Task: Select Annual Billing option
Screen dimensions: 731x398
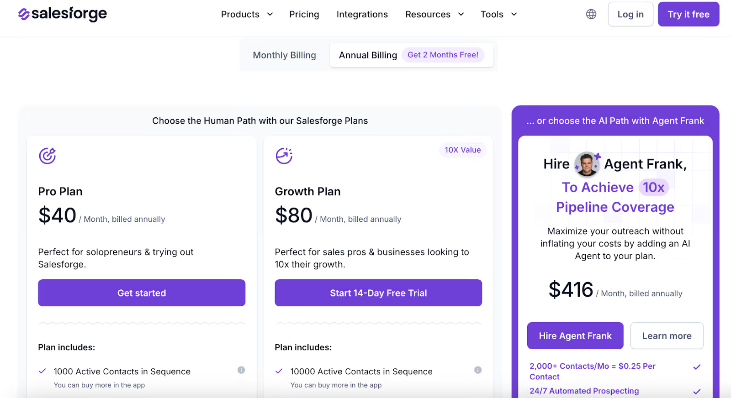Action: coord(367,55)
